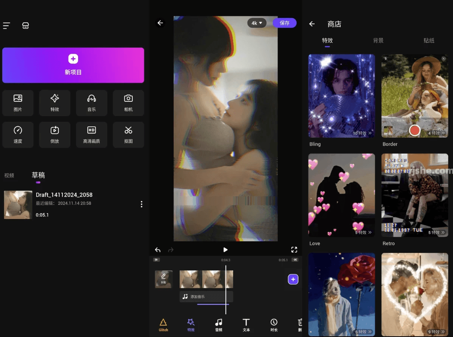453x337 pixels.
Task: Toggle fullscreen preview in the editor
Action: click(294, 250)
